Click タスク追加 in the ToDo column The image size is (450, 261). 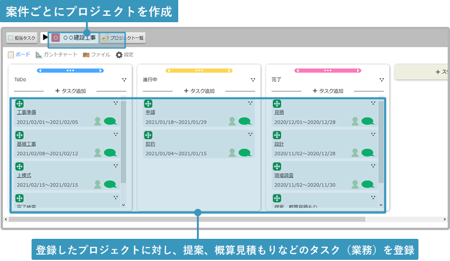click(x=70, y=91)
